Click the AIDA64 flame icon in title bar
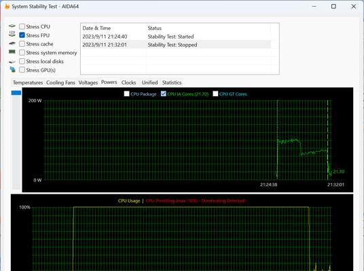364x271 pixels. [x=7, y=7]
